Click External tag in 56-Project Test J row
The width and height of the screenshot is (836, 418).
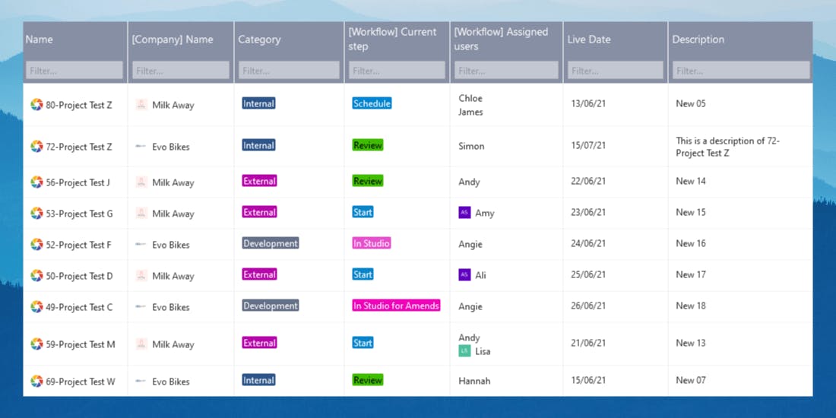click(259, 181)
